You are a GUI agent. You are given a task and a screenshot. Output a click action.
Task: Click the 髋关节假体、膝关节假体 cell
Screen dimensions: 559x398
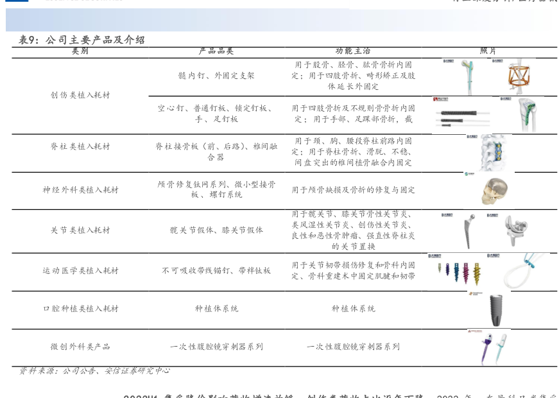216,230
